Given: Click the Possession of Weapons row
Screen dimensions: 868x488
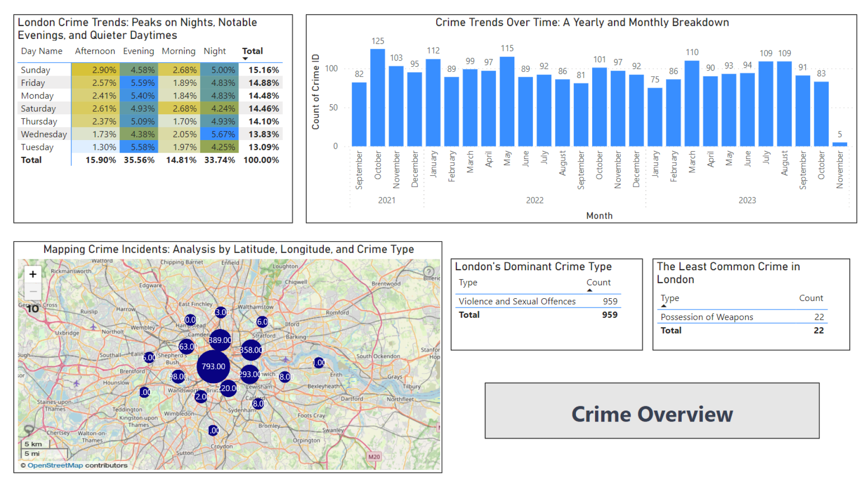Looking at the screenshot, I should pos(742,317).
